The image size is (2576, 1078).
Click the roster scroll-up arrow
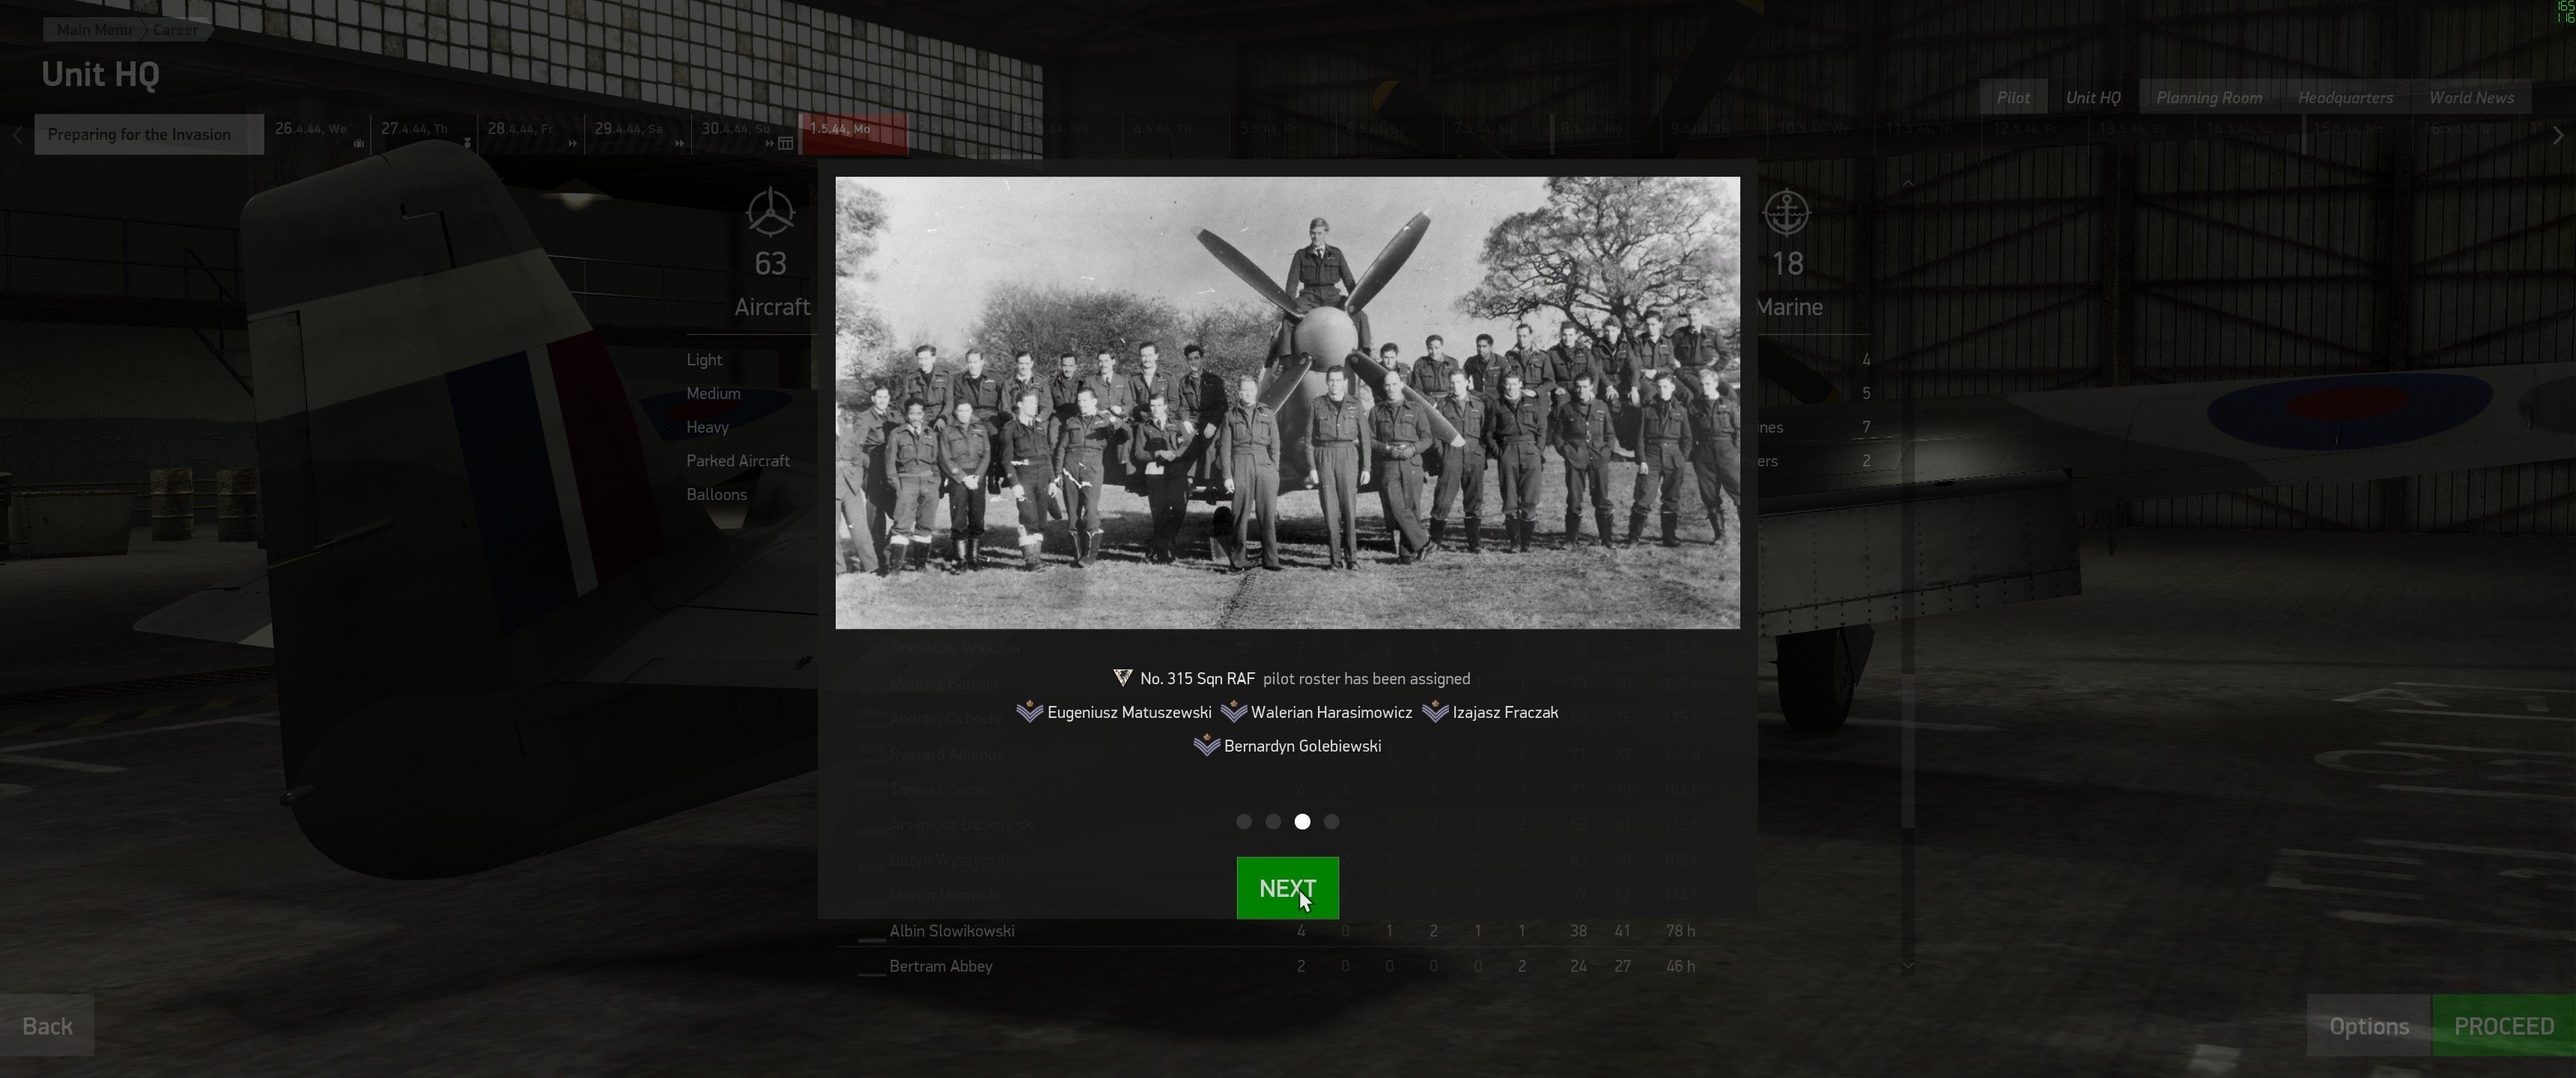coord(1908,184)
